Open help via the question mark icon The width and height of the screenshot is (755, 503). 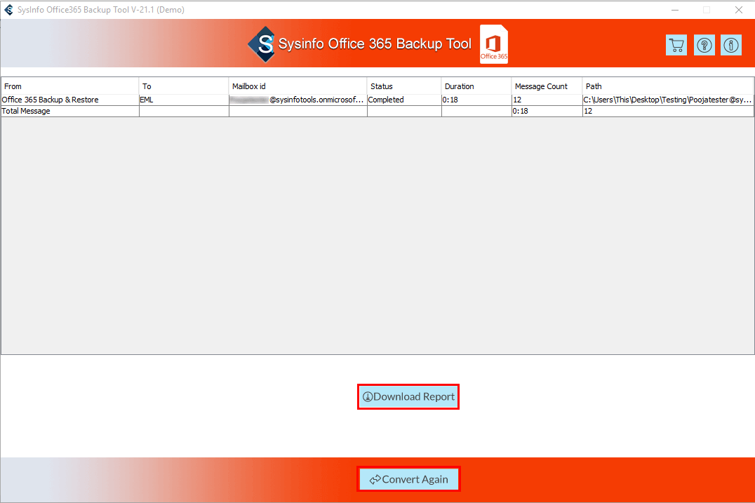(x=704, y=45)
